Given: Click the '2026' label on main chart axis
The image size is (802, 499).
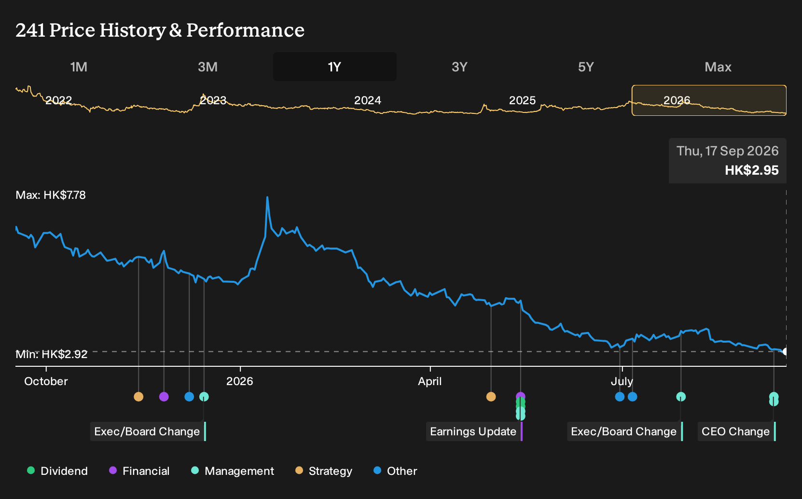Looking at the screenshot, I should click(240, 381).
